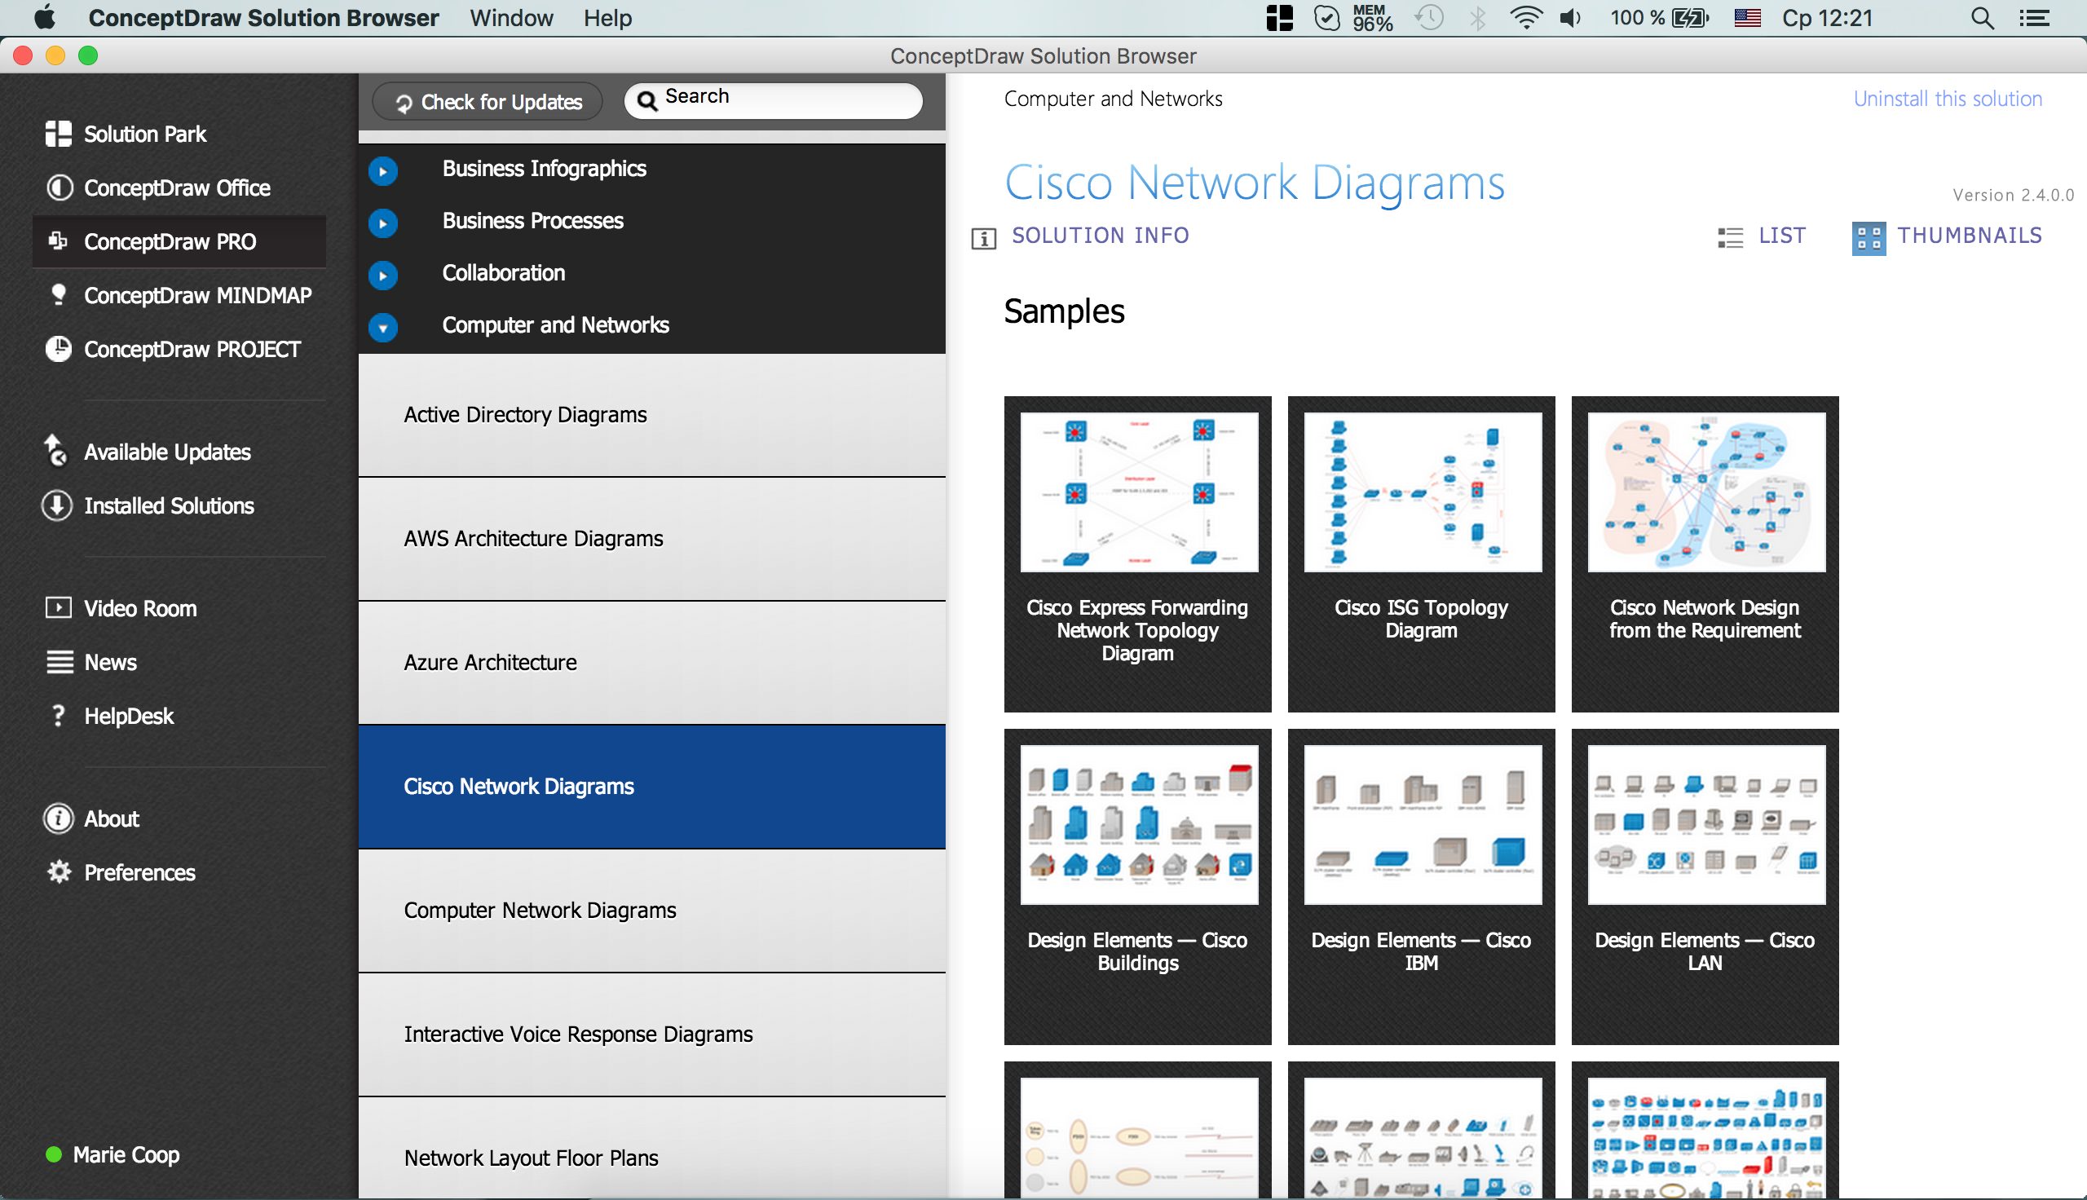Switch to LIST view
The image size is (2087, 1200).
(1766, 236)
